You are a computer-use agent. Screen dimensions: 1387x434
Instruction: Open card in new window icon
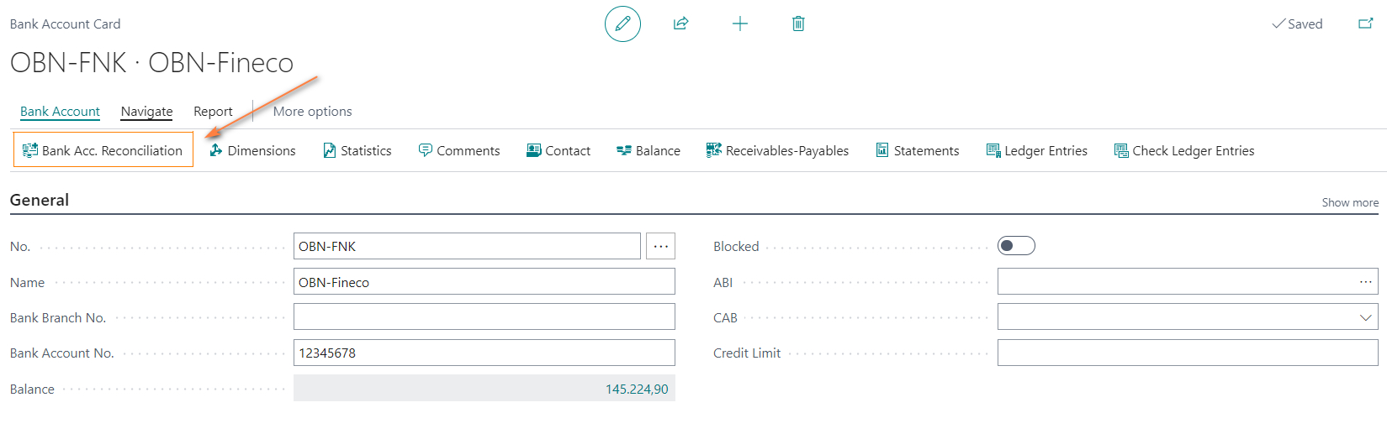(1366, 24)
